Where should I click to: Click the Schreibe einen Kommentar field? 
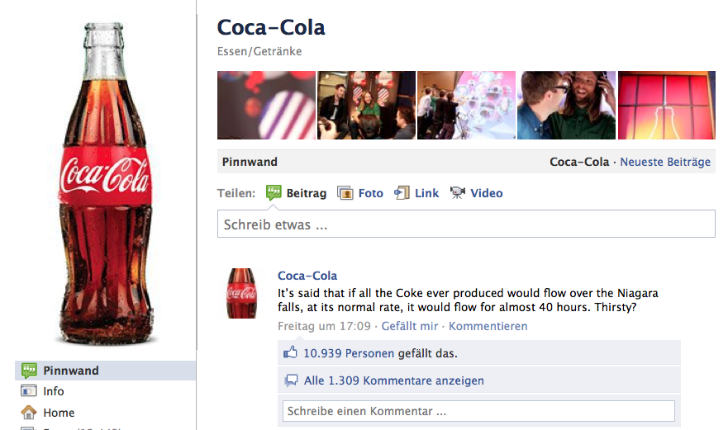click(478, 411)
